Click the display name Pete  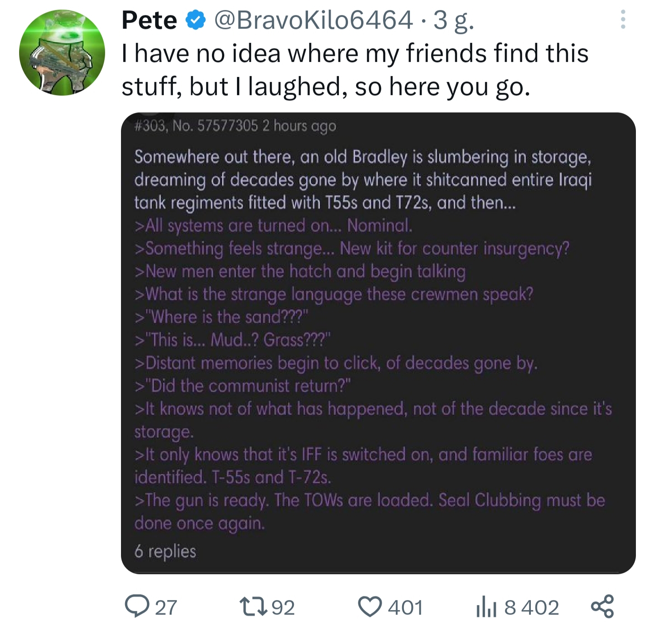pos(149,20)
